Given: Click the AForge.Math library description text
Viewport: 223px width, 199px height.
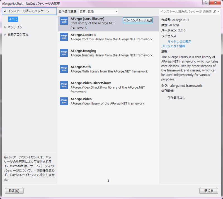Looking at the screenshot, I should coord(109,71).
